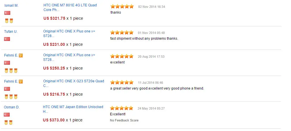Click the Turkish flag under Tufan U.
Image resolution: width=291 pixels, height=131 pixels.
click(7, 39)
